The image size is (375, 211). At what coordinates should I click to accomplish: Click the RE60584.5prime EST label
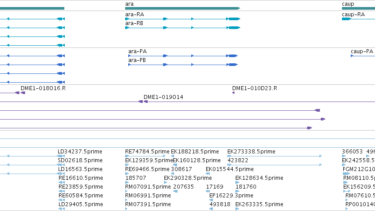[x=81, y=196]
